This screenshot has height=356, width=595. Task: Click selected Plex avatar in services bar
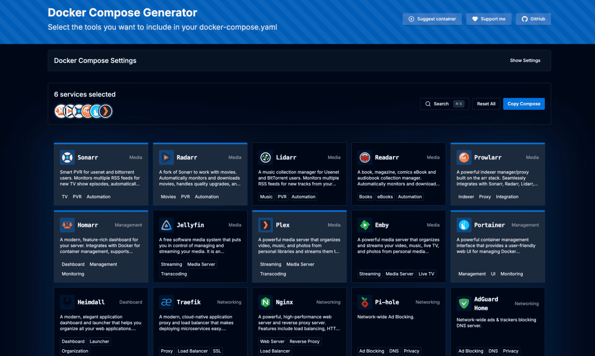[x=106, y=111]
